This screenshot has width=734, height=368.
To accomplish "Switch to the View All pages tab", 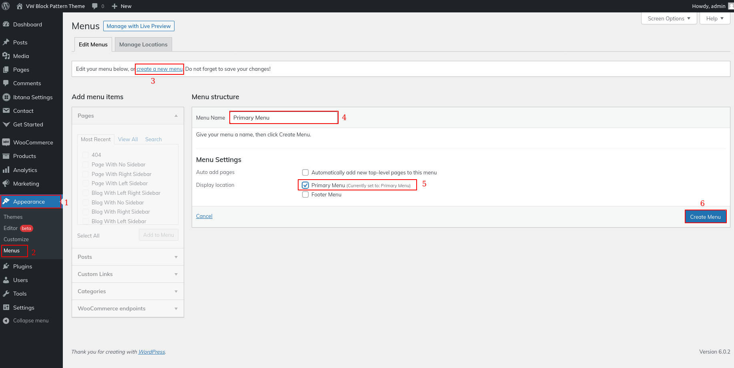I will coord(128,139).
